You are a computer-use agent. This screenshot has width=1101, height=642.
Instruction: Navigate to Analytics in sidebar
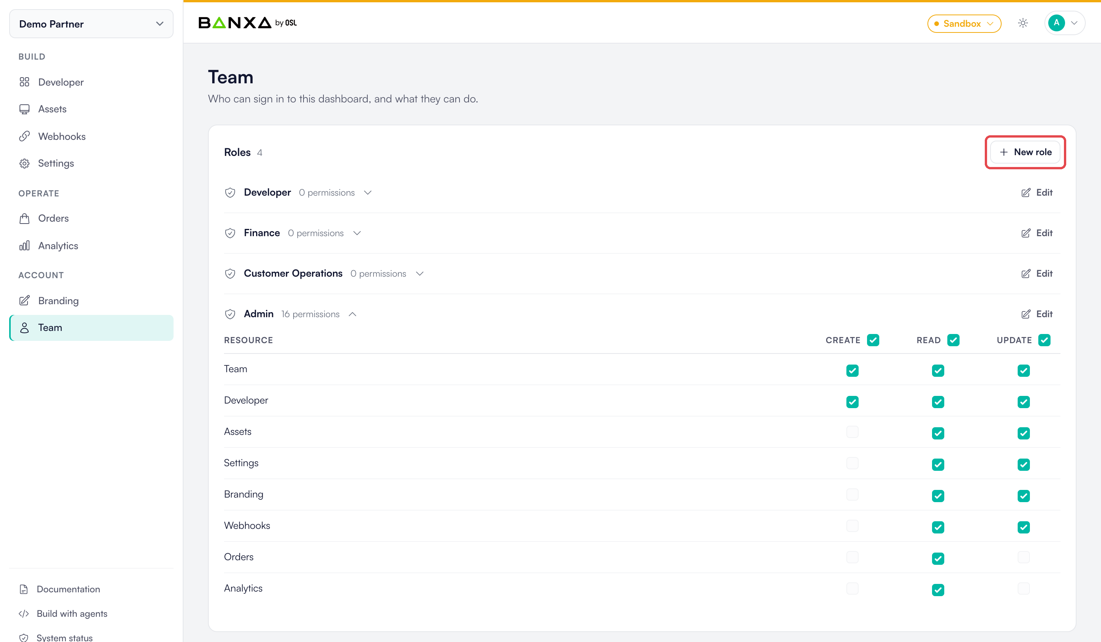tap(91, 245)
